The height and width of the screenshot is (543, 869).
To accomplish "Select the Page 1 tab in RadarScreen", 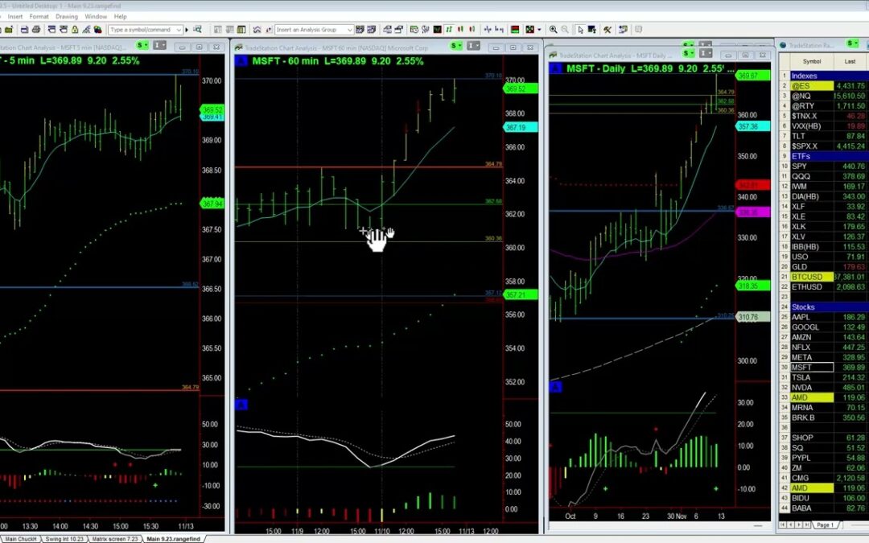I will point(825,524).
